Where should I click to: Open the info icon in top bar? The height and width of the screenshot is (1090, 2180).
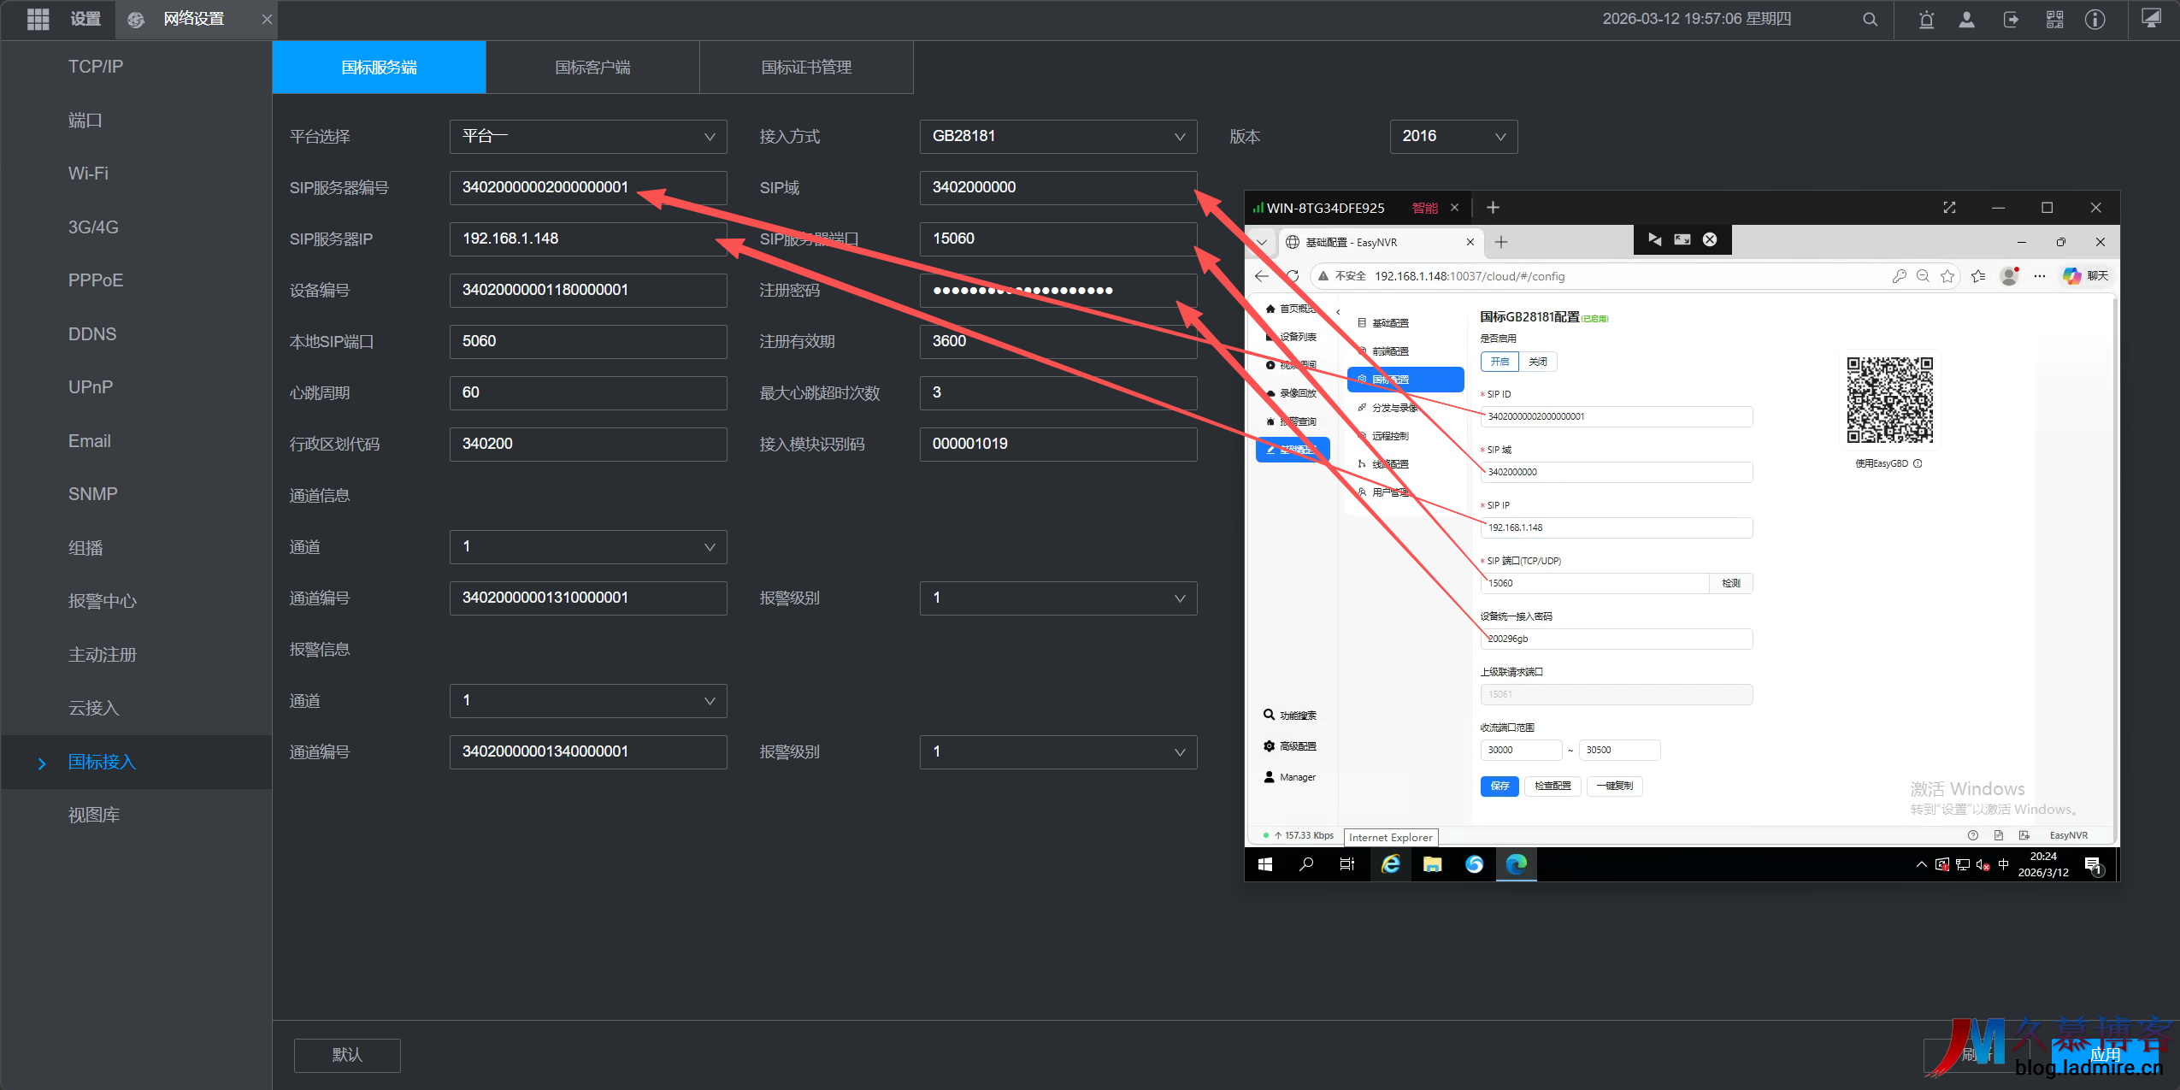point(2095,20)
